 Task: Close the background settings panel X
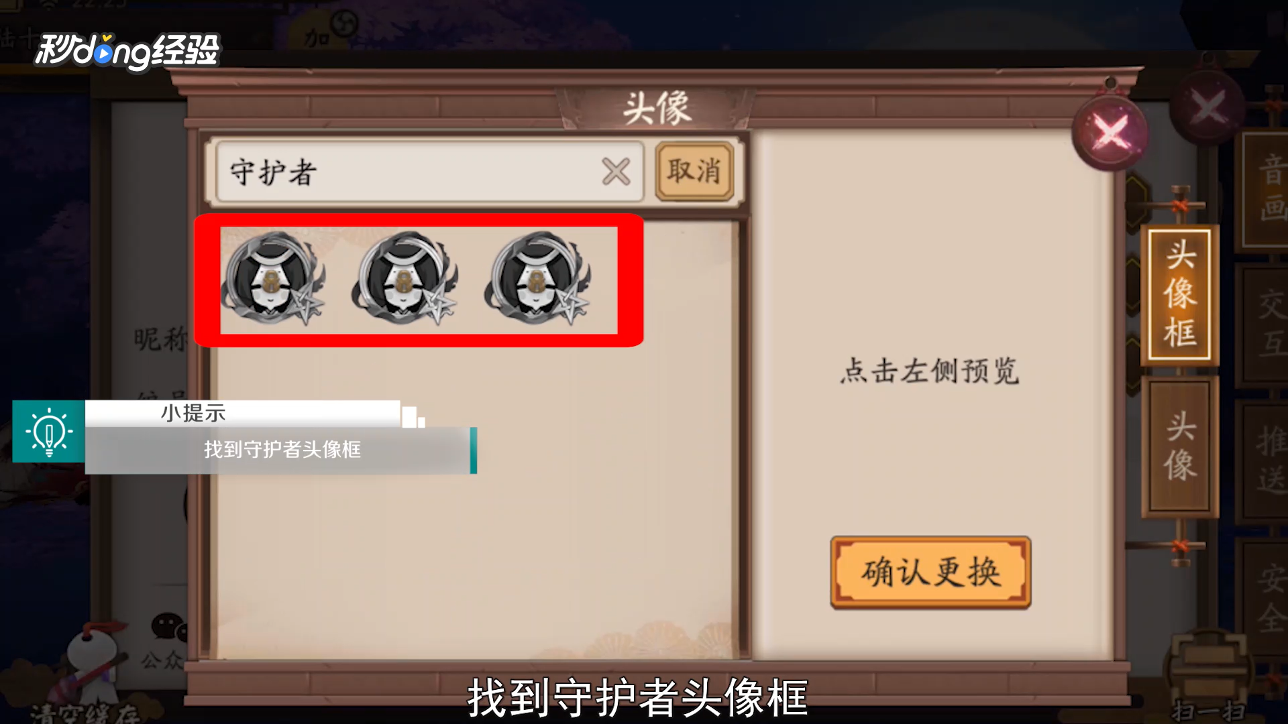point(1208,107)
